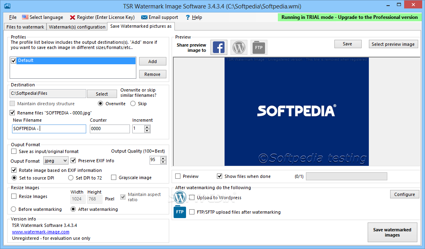Click Select preview image button
Screen dimensions: 425x249
393,44
